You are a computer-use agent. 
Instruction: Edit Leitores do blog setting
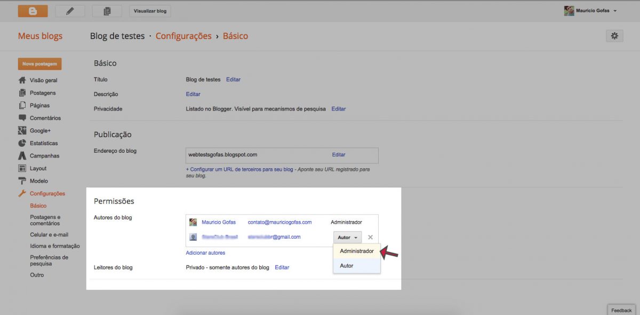pyautogui.click(x=282, y=267)
